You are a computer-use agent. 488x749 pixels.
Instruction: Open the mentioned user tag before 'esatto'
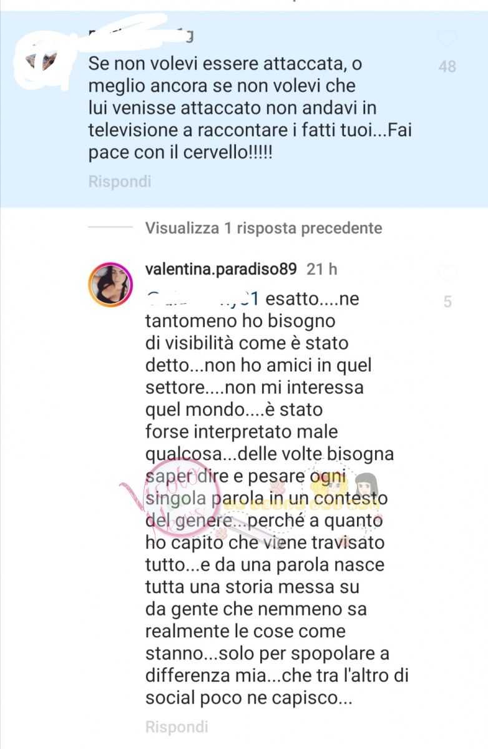[x=203, y=299]
